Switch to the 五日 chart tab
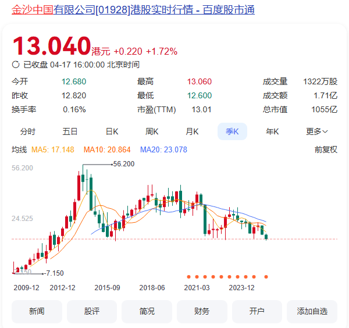This screenshot has height=328, width=349. point(70,131)
